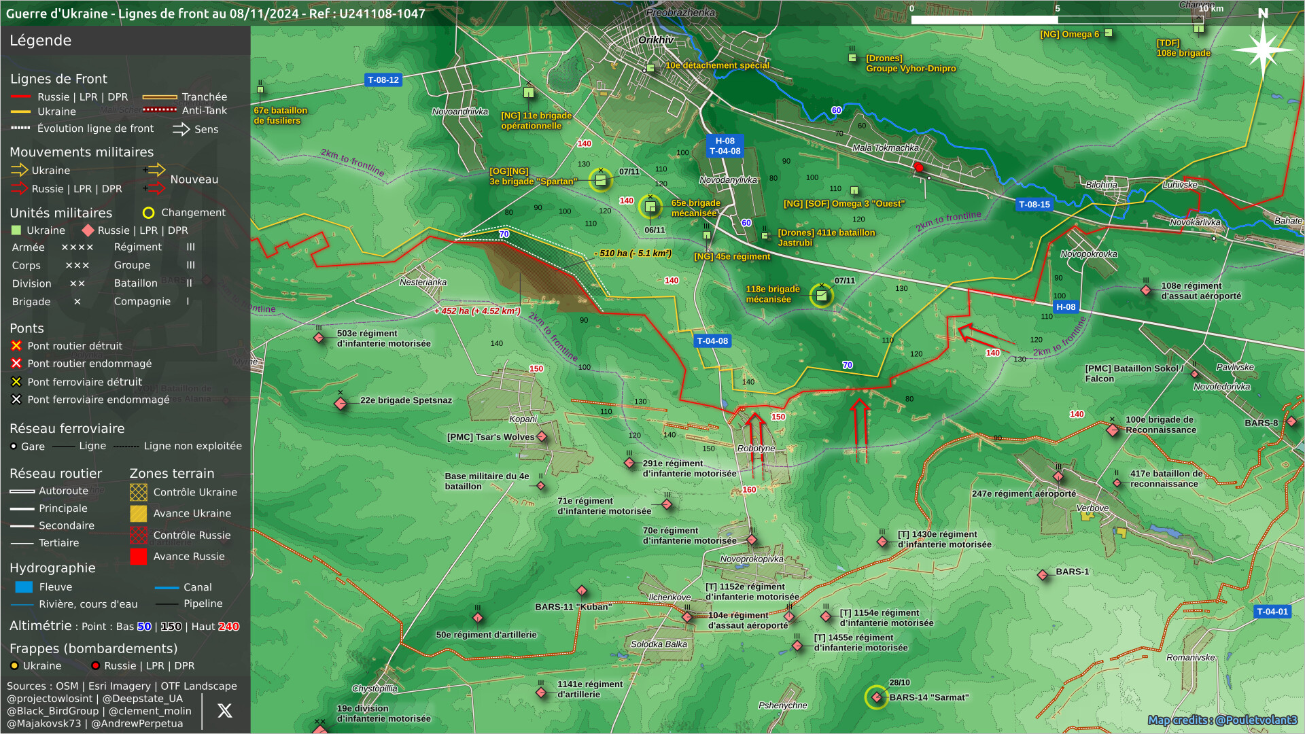This screenshot has width=1305, height=734.
Task: Click the 100e brigade de Reconnaissance marker
Action: [x=1113, y=430]
